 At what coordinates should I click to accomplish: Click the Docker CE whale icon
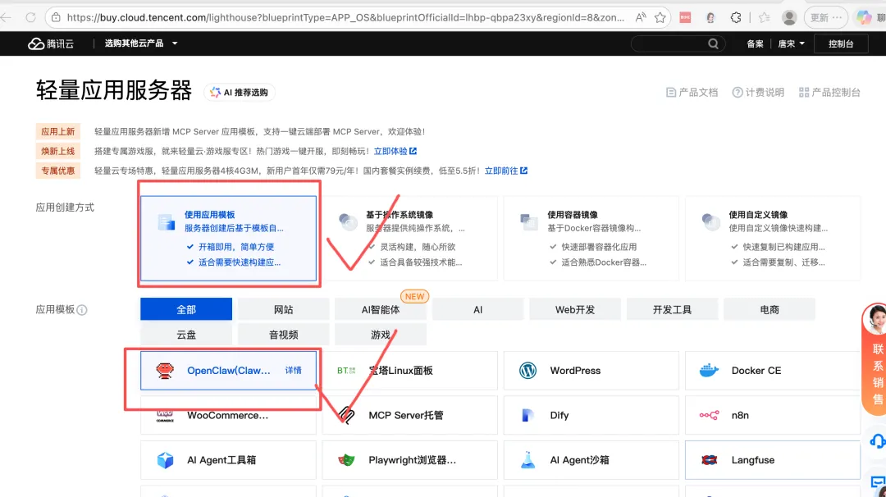(x=709, y=371)
